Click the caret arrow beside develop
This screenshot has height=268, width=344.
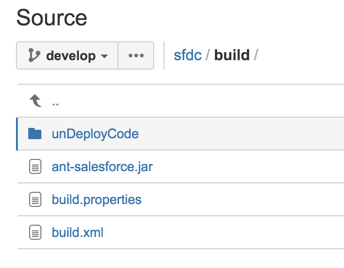[104, 56]
